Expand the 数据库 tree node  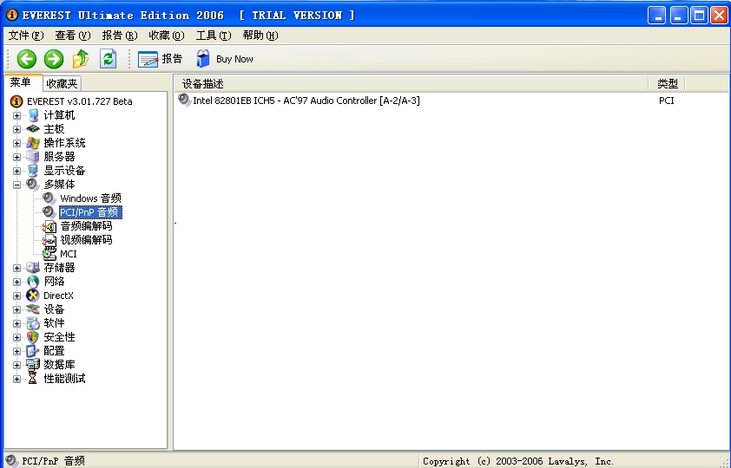[16, 365]
